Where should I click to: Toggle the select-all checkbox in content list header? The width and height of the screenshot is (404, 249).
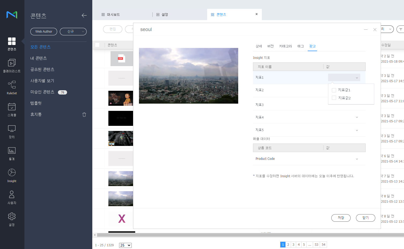coord(97,45)
